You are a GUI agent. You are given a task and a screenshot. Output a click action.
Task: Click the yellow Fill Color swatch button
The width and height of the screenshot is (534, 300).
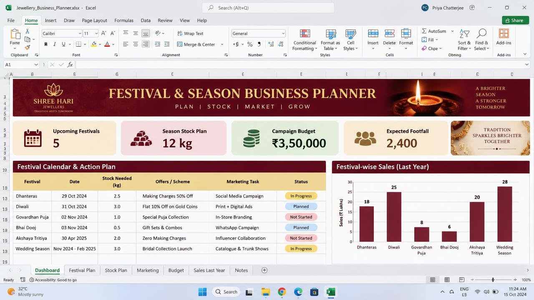[94, 44]
